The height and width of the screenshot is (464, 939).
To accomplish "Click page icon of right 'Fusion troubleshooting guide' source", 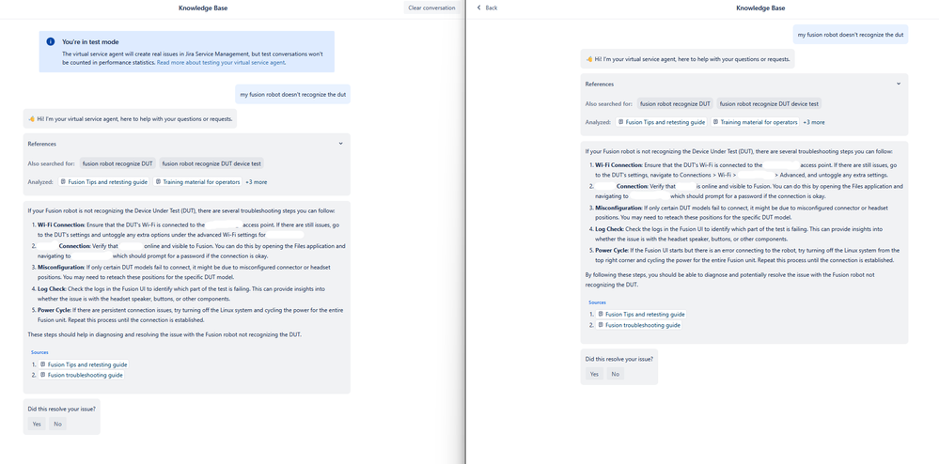I will [x=601, y=324].
